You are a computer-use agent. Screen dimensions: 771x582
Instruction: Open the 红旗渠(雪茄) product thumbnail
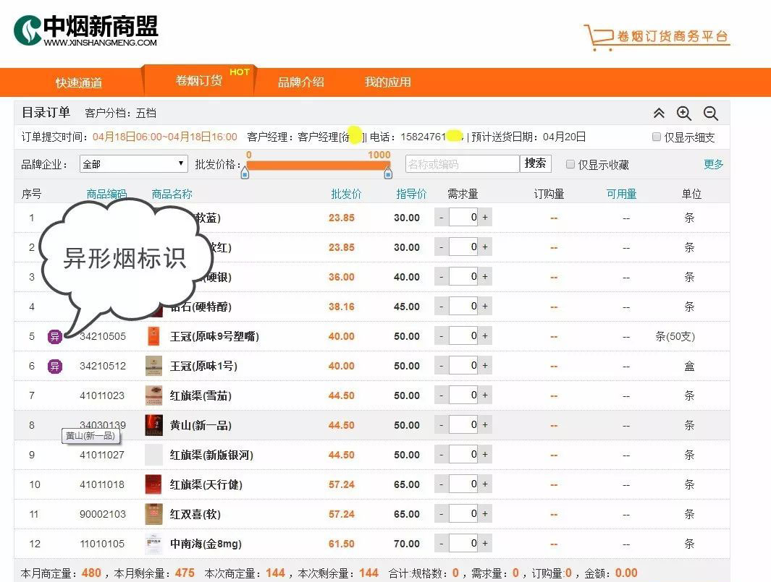(x=154, y=395)
